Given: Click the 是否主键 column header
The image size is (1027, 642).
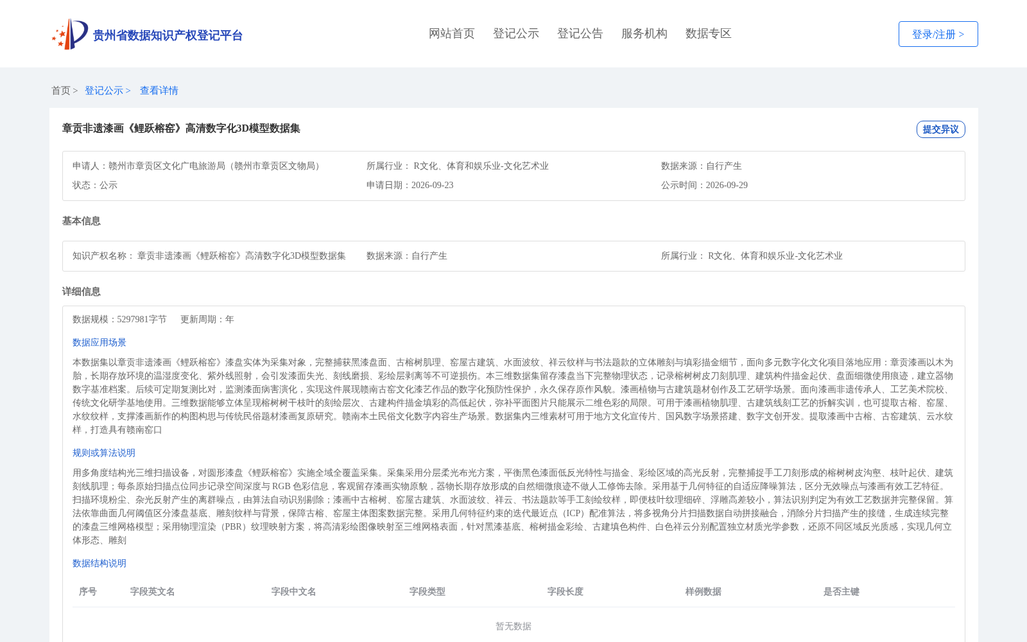Looking at the screenshot, I should tap(841, 591).
